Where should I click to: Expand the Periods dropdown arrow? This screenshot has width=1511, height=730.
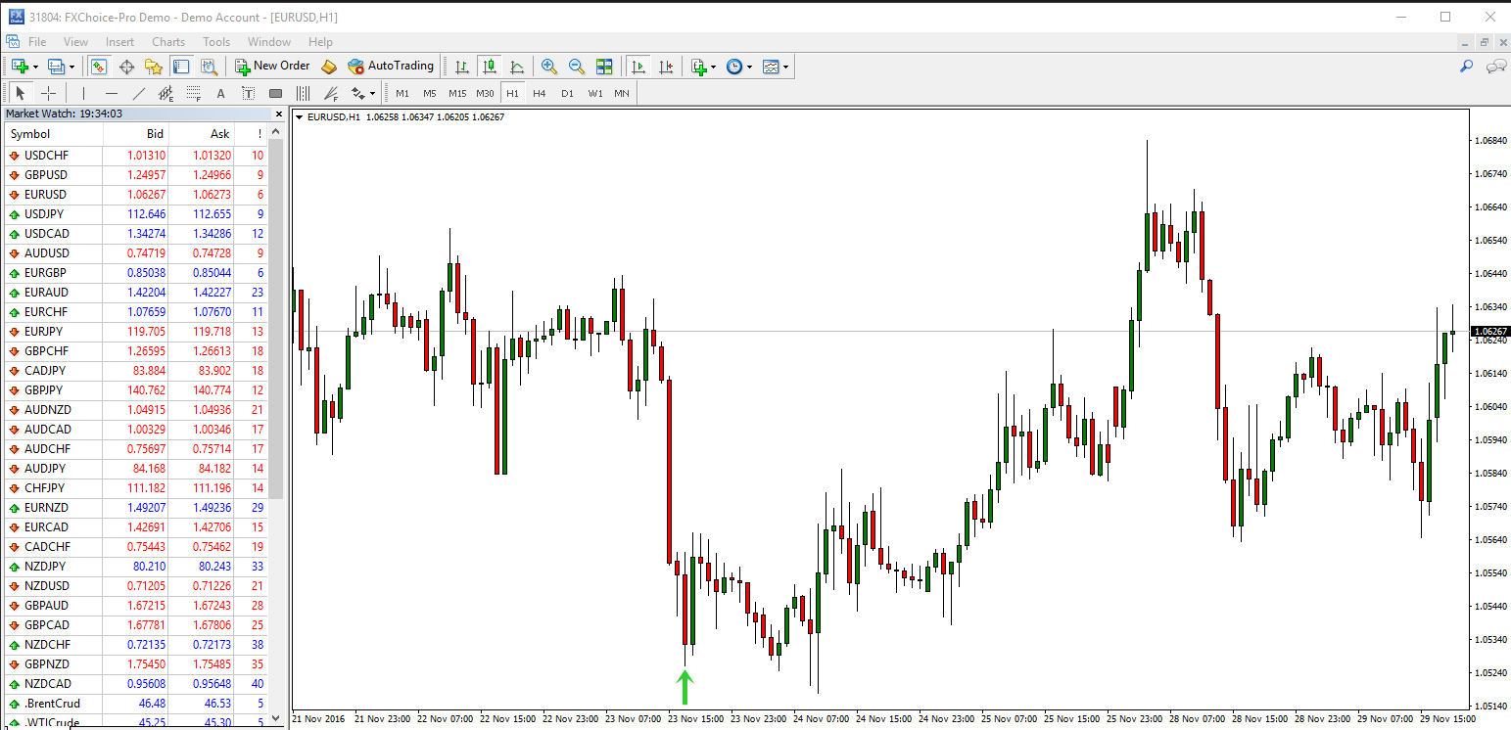pyautogui.click(x=750, y=68)
